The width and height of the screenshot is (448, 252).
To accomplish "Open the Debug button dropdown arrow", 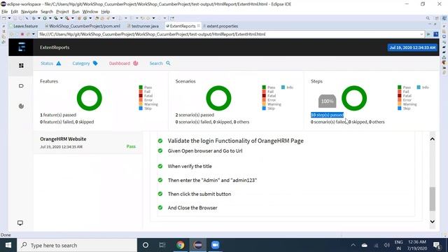I will tap(39, 18).
